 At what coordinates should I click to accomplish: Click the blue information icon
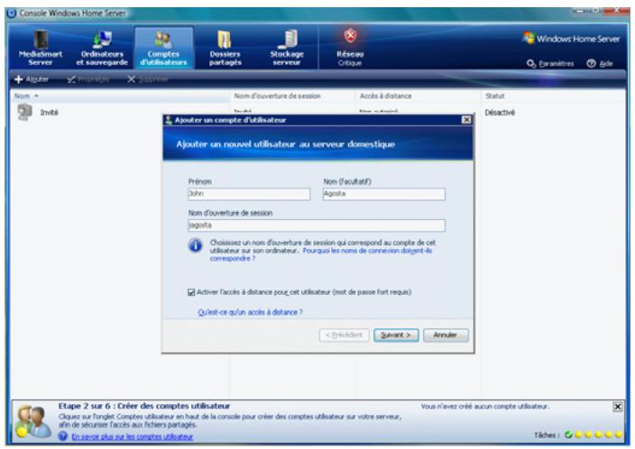coord(195,245)
